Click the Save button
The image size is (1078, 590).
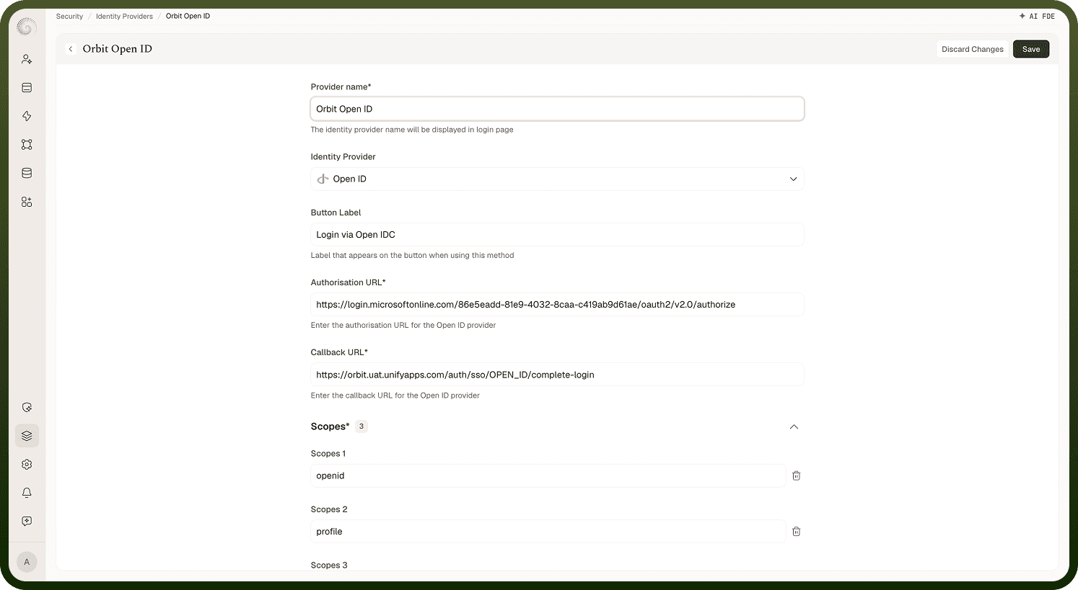click(x=1031, y=49)
